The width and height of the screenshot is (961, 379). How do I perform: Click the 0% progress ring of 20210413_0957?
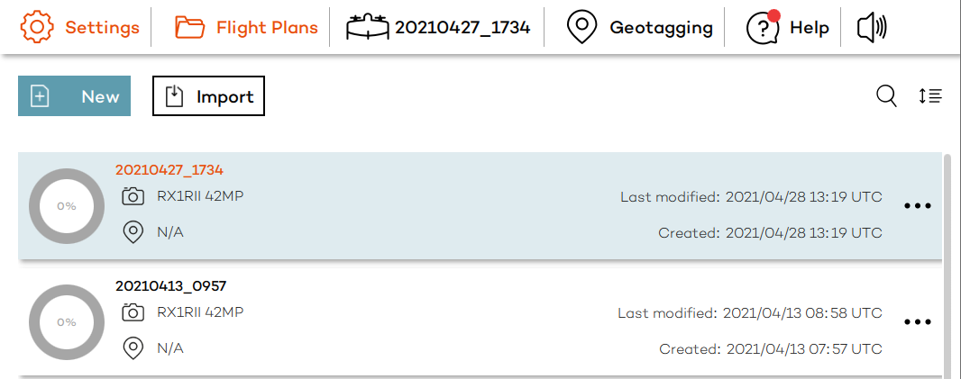click(x=67, y=322)
